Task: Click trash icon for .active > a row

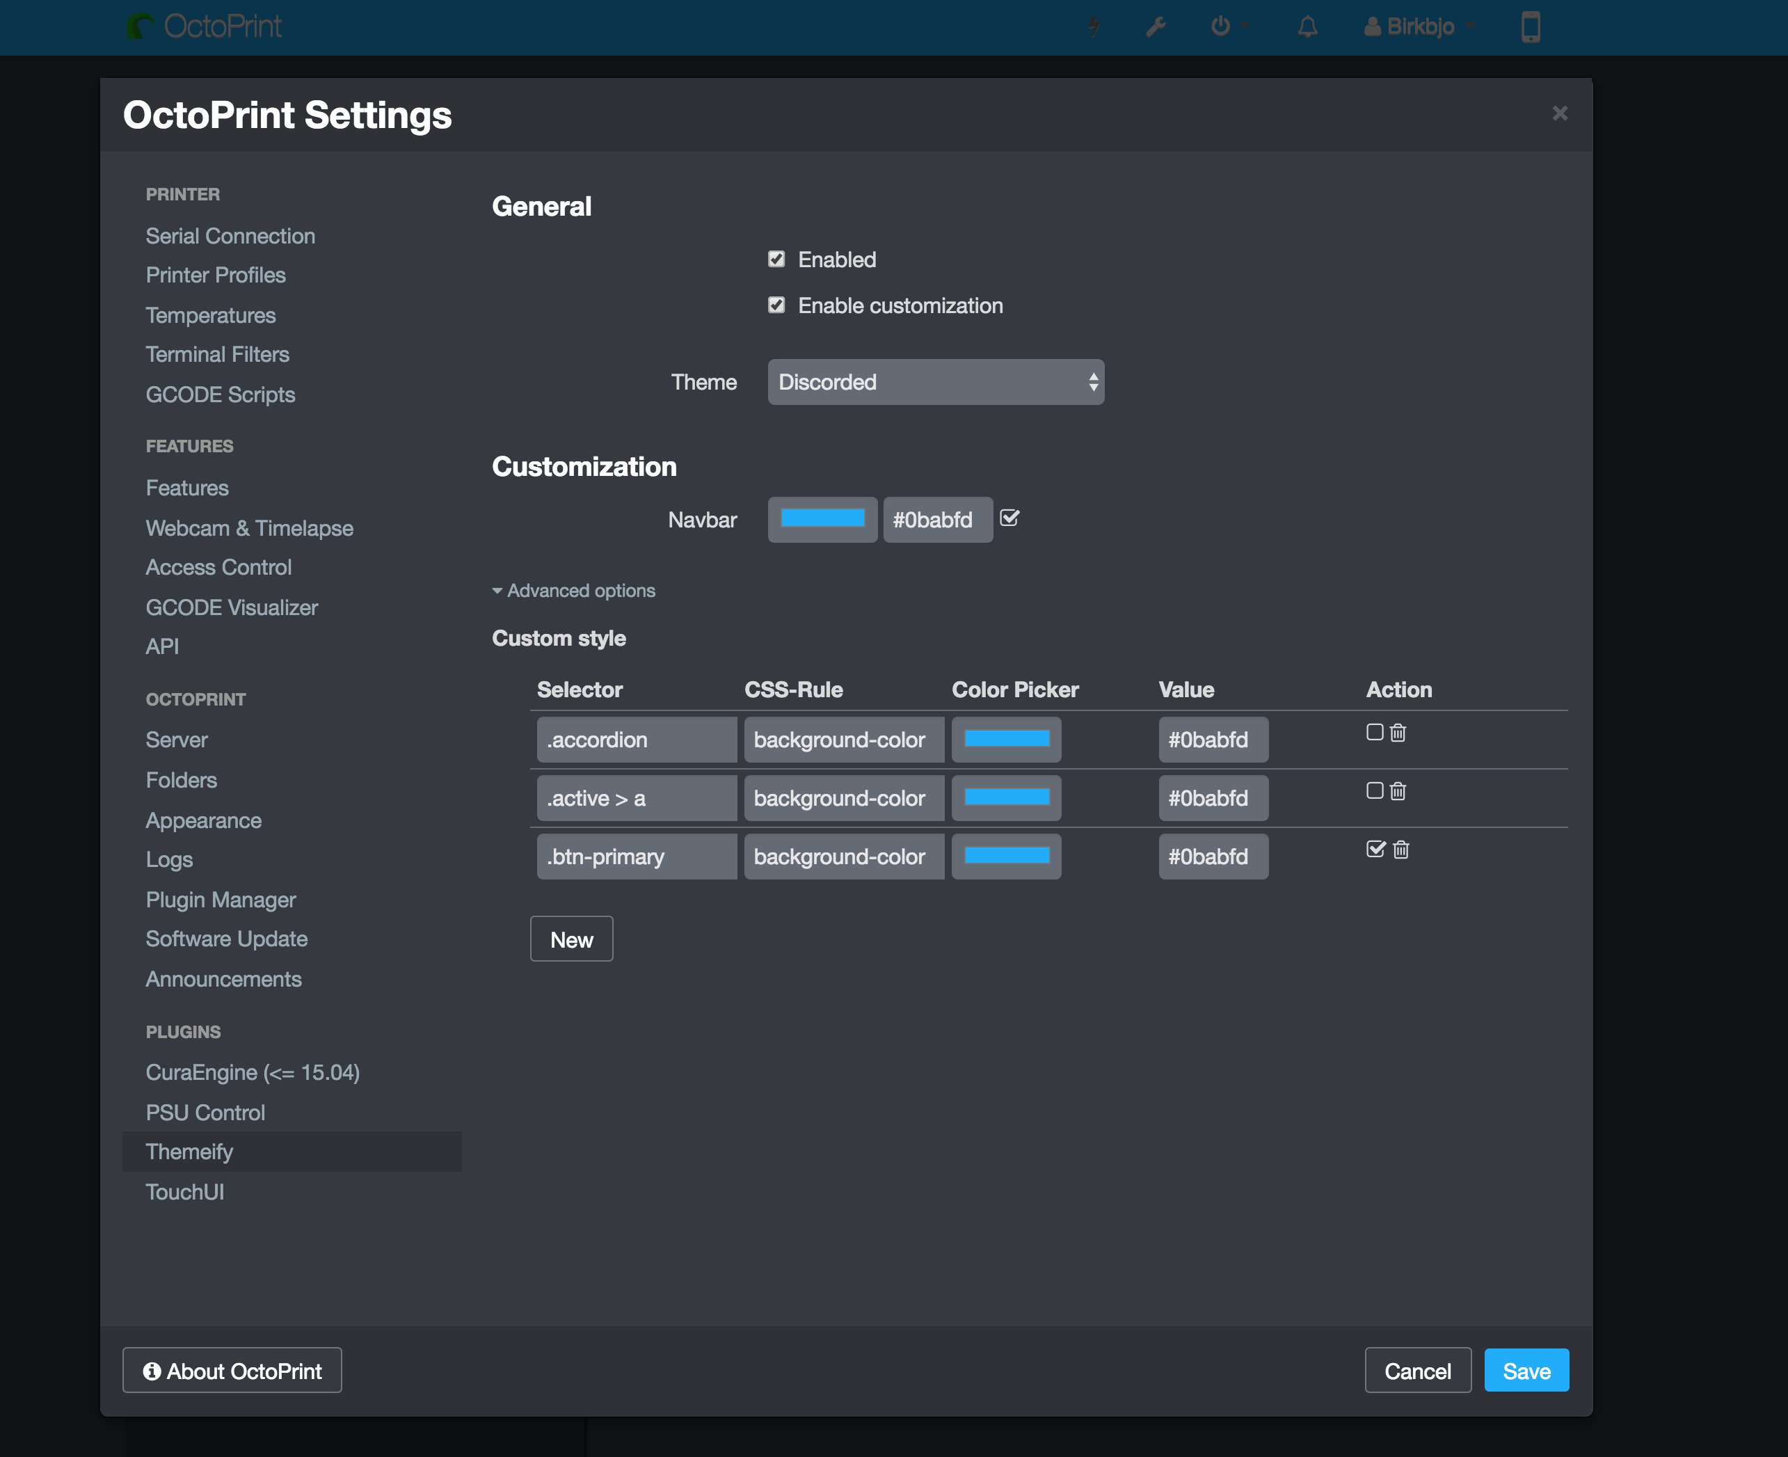Action: tap(1398, 791)
